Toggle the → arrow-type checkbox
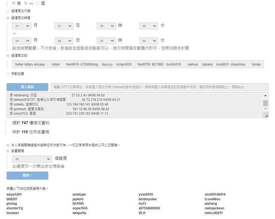This screenshot has width=275, height=219. (26, 3)
